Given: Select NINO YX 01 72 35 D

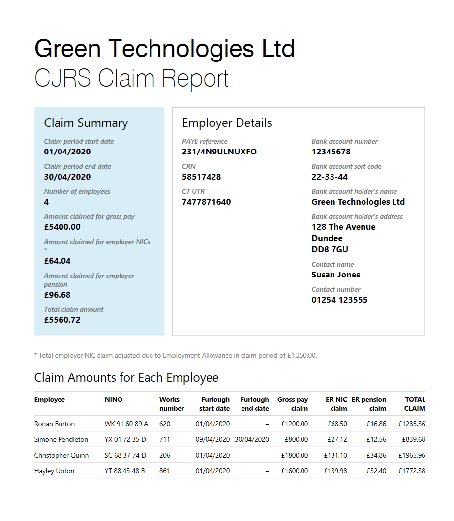Looking at the screenshot, I should (x=125, y=440).
